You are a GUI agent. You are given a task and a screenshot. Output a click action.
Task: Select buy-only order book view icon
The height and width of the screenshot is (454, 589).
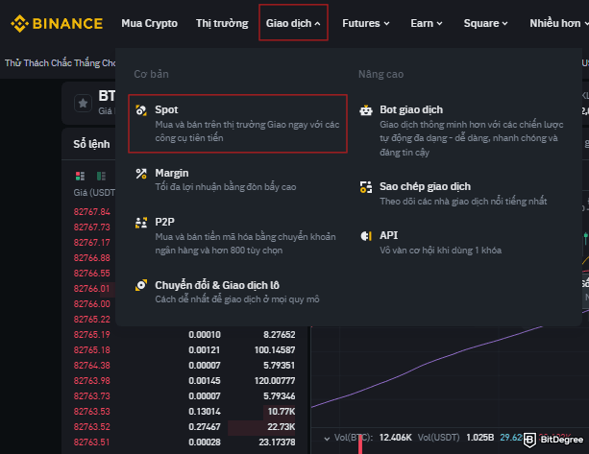[x=101, y=176]
